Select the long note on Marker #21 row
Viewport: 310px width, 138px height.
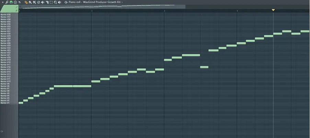[191, 55]
